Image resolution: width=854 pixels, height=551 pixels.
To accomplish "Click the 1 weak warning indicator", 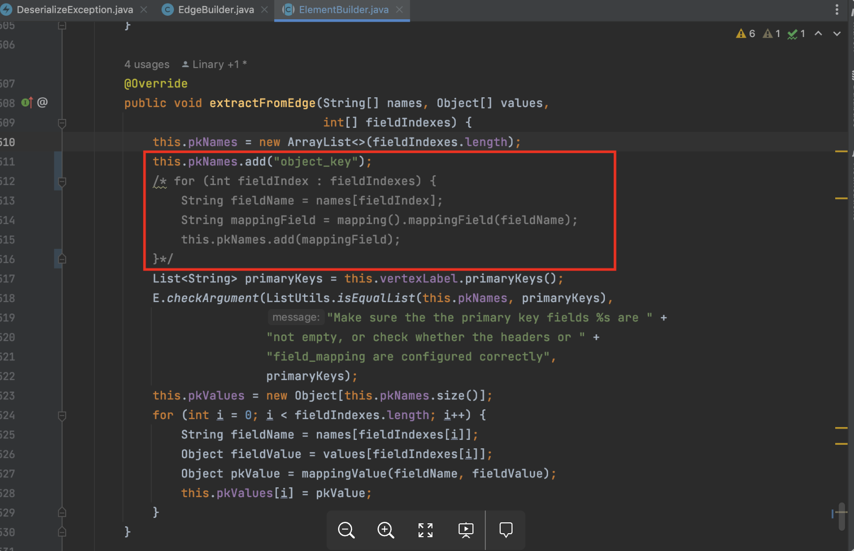I will tap(771, 34).
